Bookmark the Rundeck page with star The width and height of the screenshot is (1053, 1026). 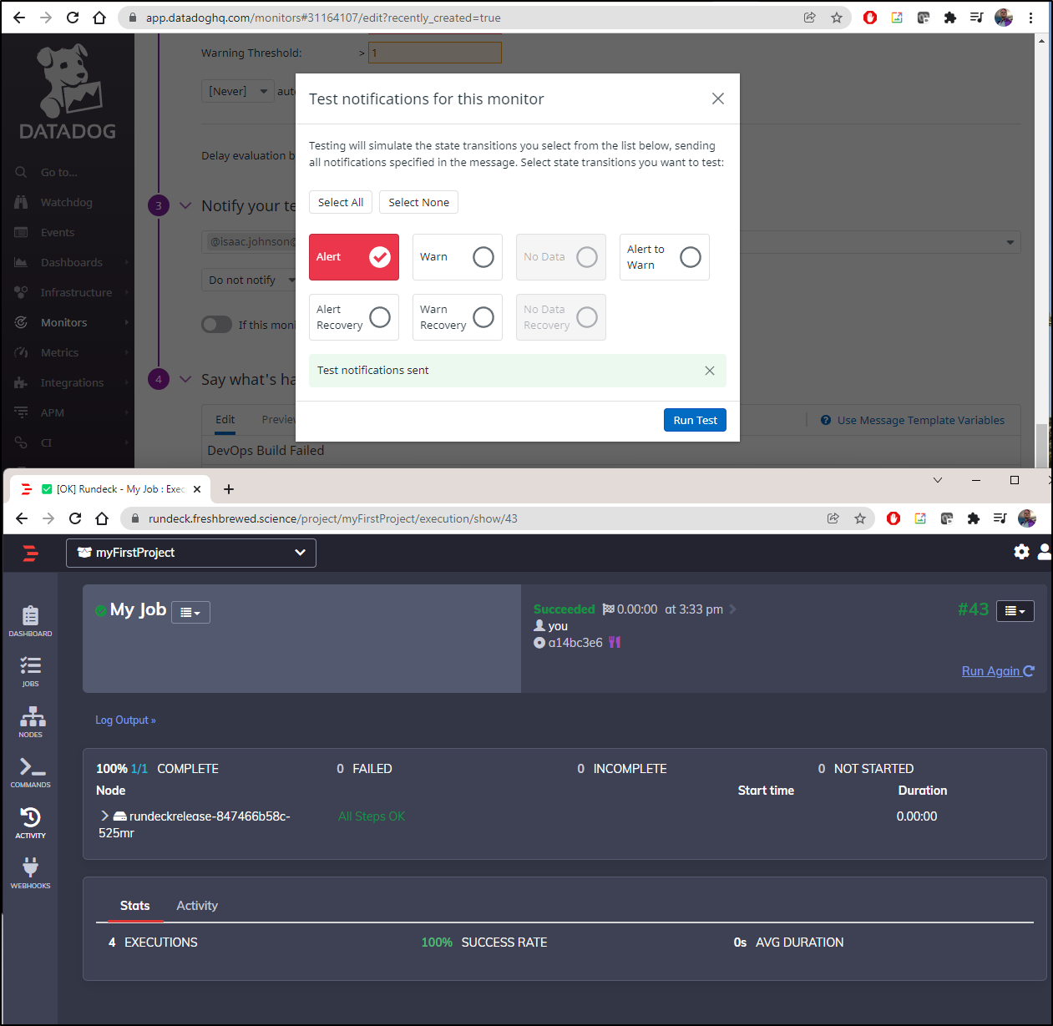pos(859,518)
